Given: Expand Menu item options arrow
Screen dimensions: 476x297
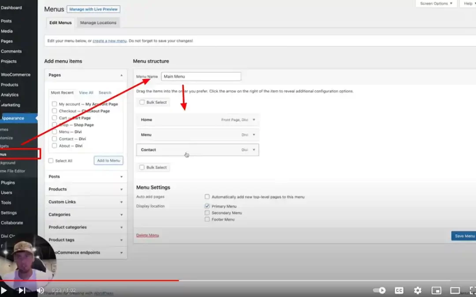Looking at the screenshot, I should tap(254, 135).
